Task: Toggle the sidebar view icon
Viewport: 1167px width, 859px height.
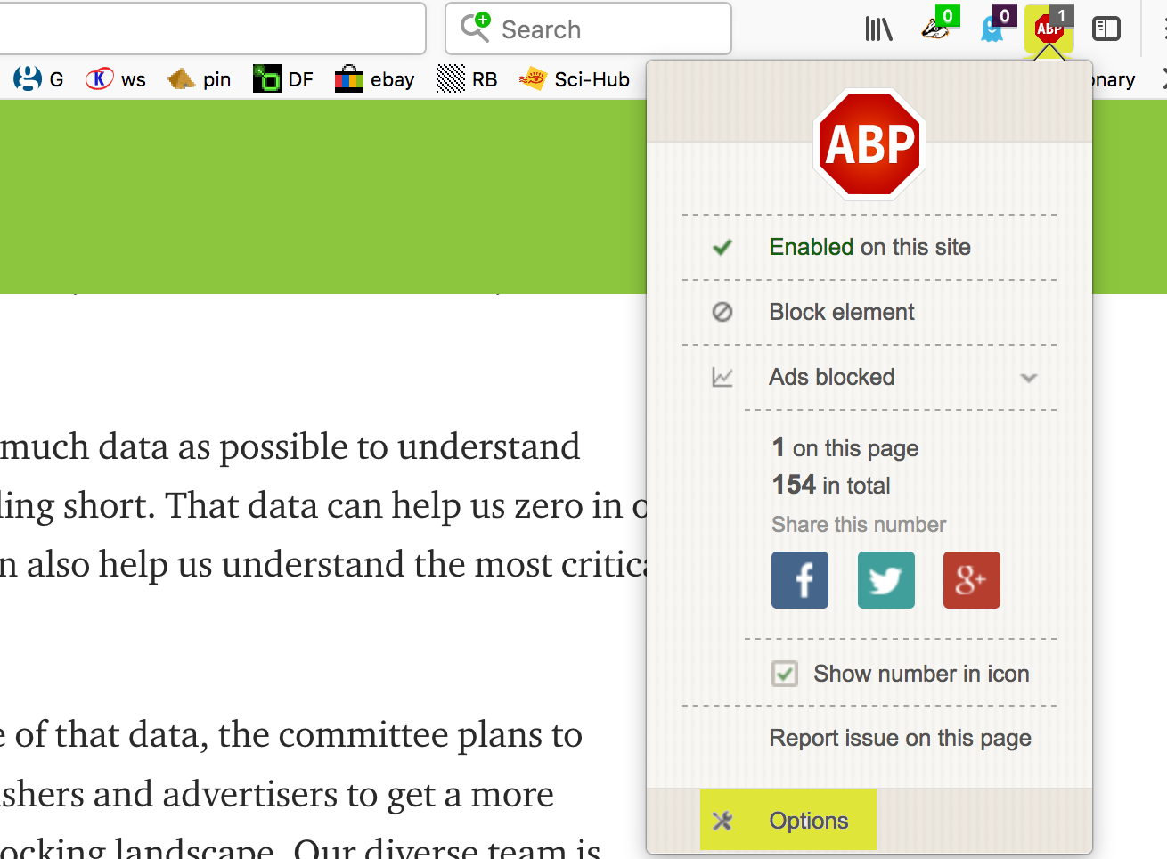Action: [x=1106, y=29]
